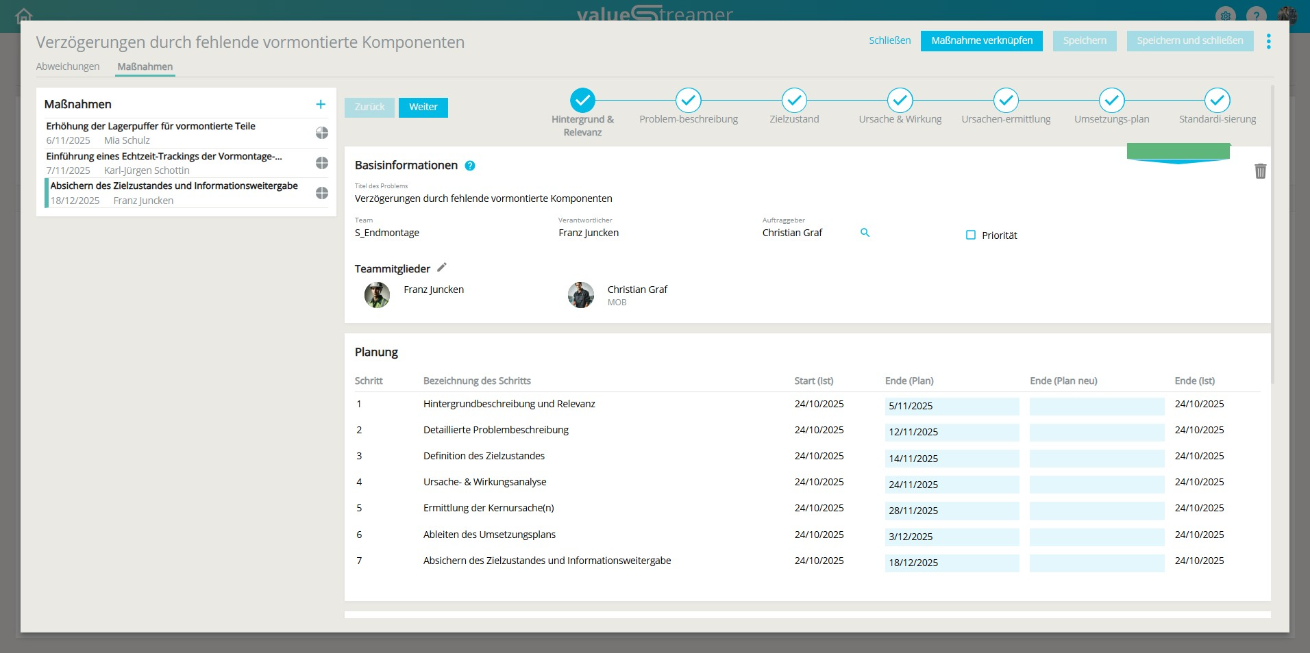The height and width of the screenshot is (653, 1310).
Task: Expand the green status flag dropdown
Action: point(1178,153)
